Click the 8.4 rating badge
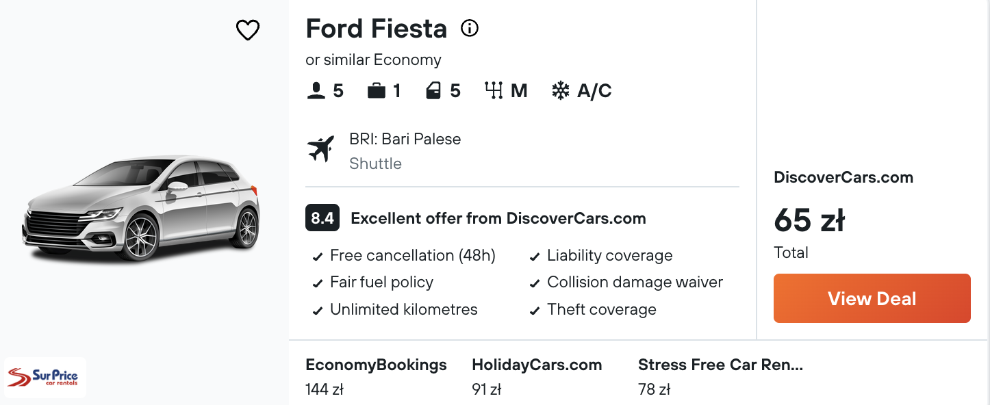Screen dimensions: 990x405 tap(322, 218)
